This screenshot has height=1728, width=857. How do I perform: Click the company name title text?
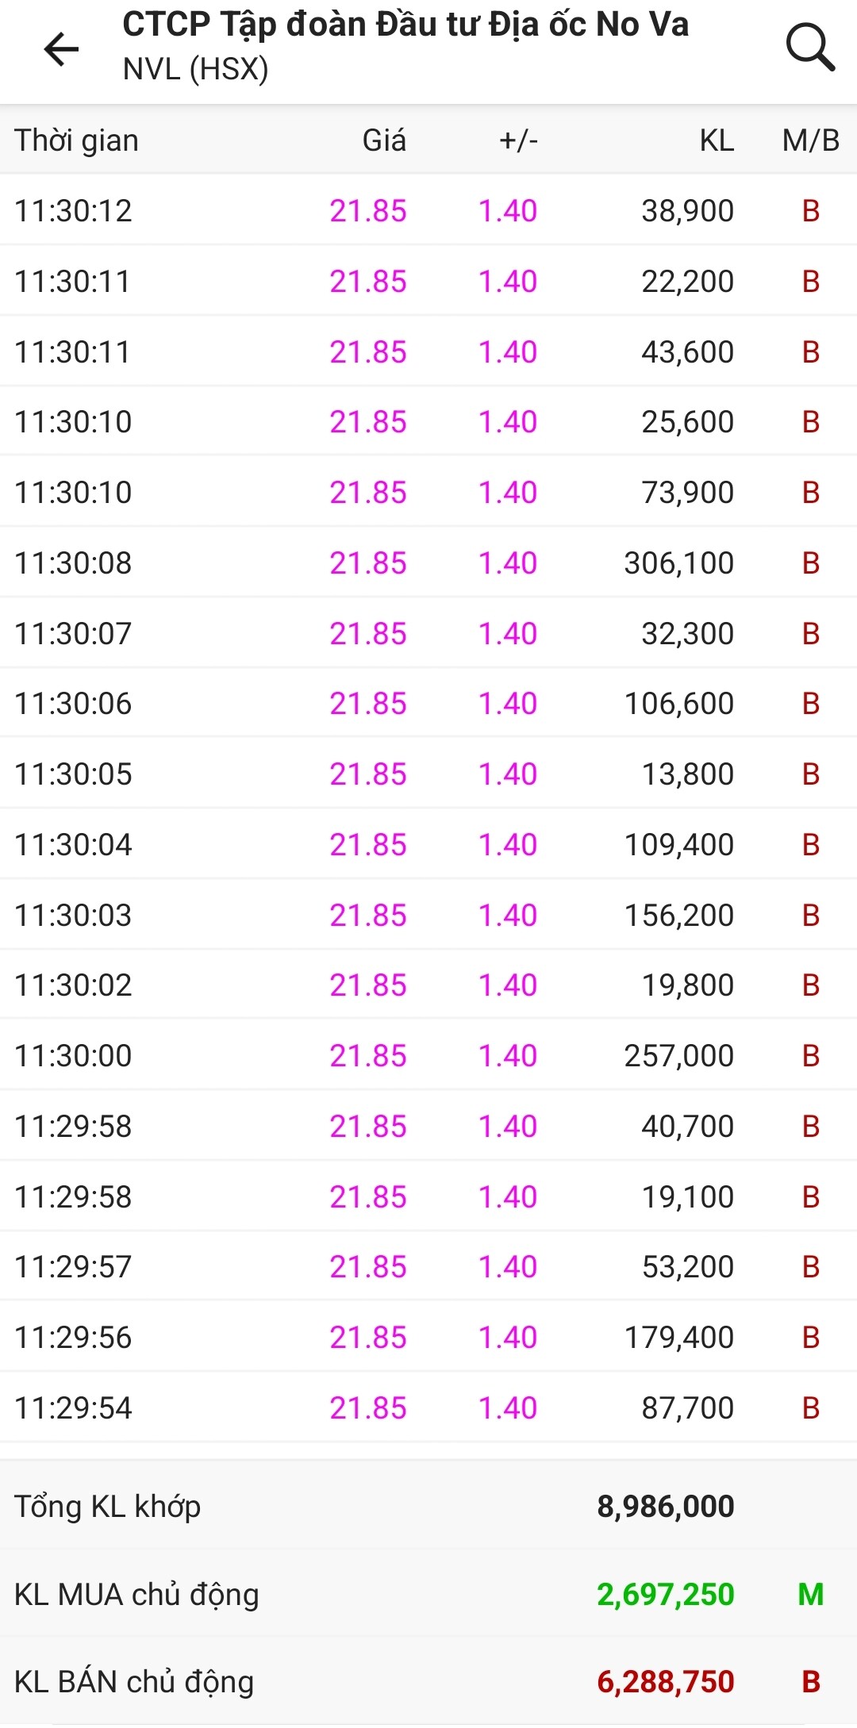click(405, 25)
